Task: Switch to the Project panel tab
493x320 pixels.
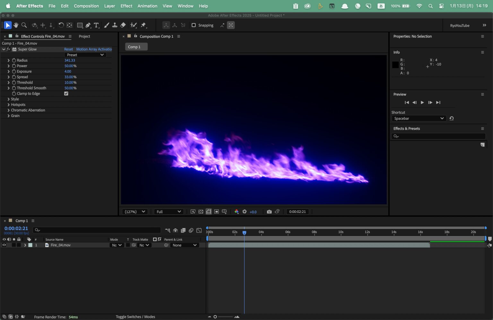Action: [84, 36]
